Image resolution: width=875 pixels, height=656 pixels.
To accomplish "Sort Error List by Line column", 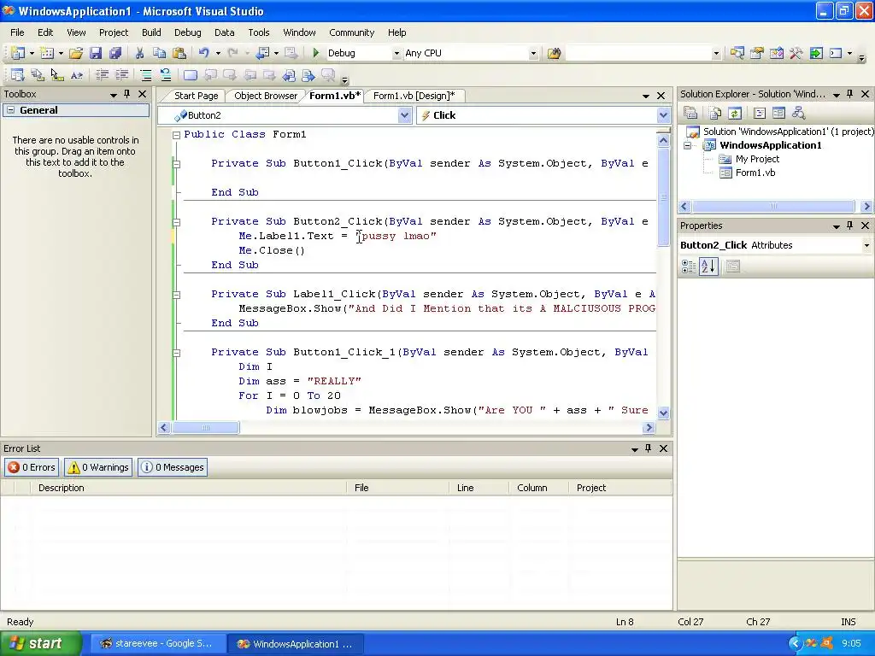I will (479, 488).
